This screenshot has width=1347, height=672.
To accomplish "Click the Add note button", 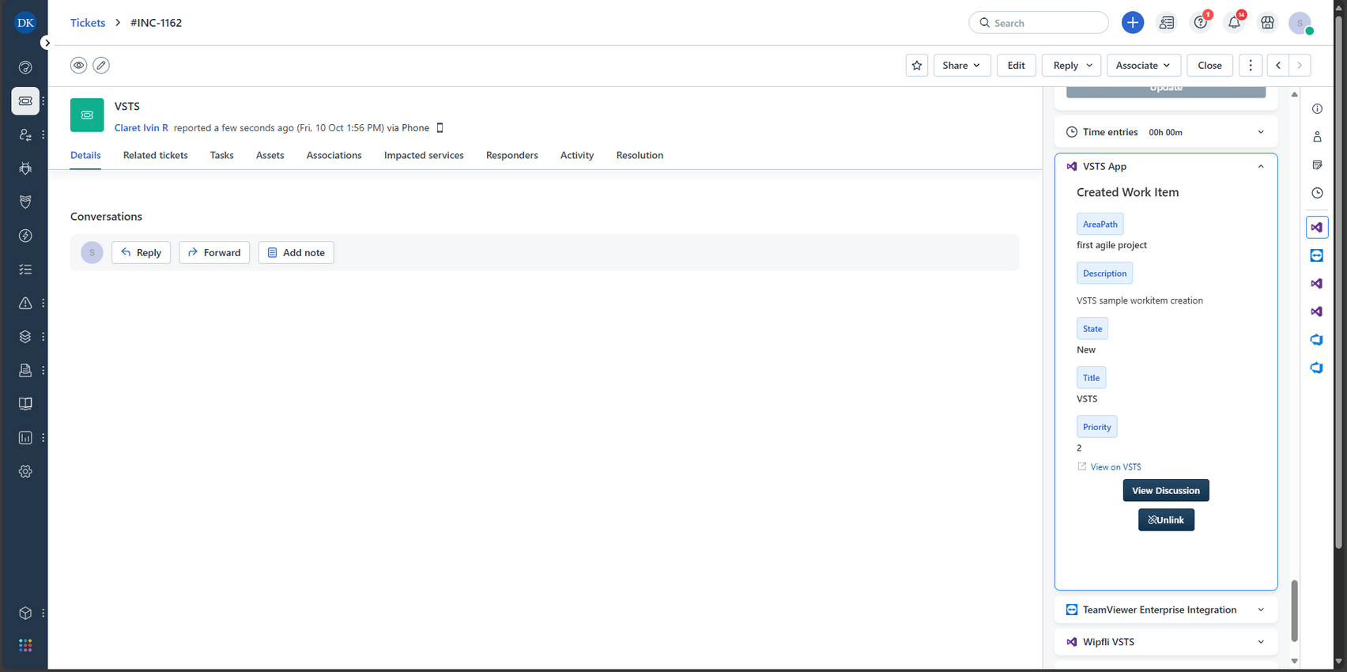I will tap(296, 253).
